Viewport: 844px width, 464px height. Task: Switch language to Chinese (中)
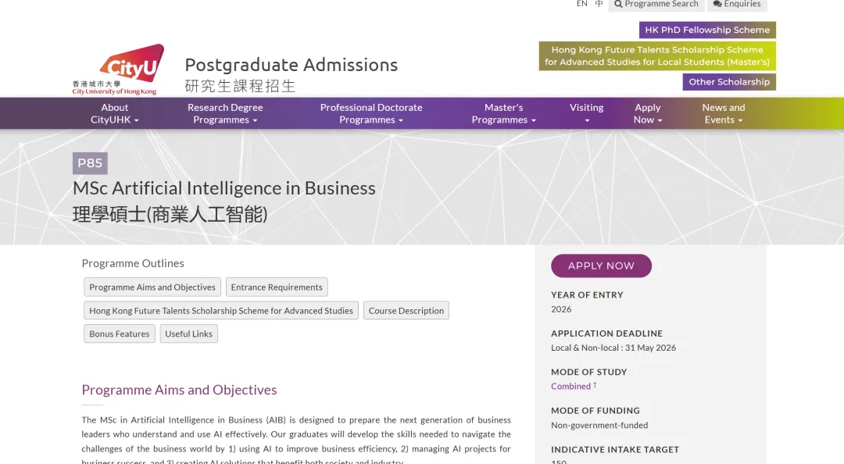tap(599, 4)
